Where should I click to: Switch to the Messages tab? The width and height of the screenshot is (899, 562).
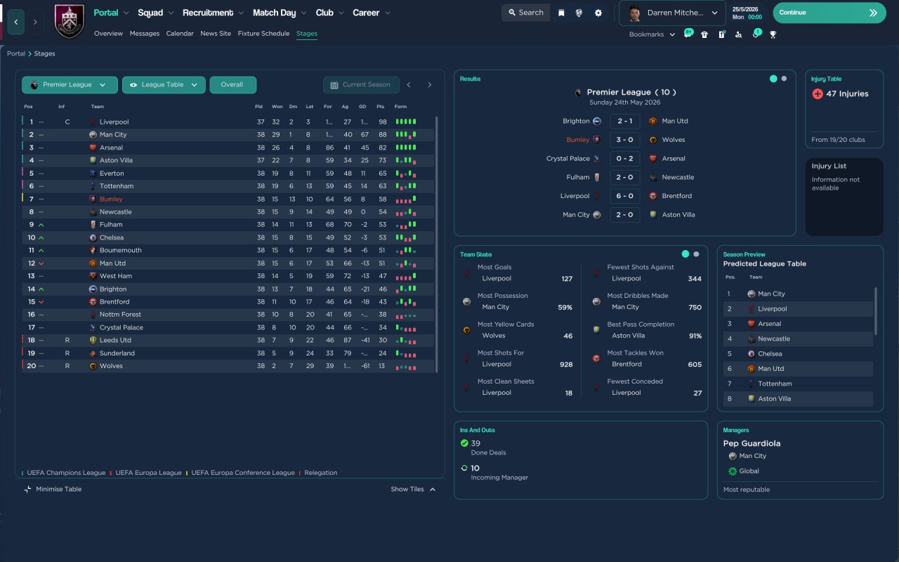tap(145, 34)
